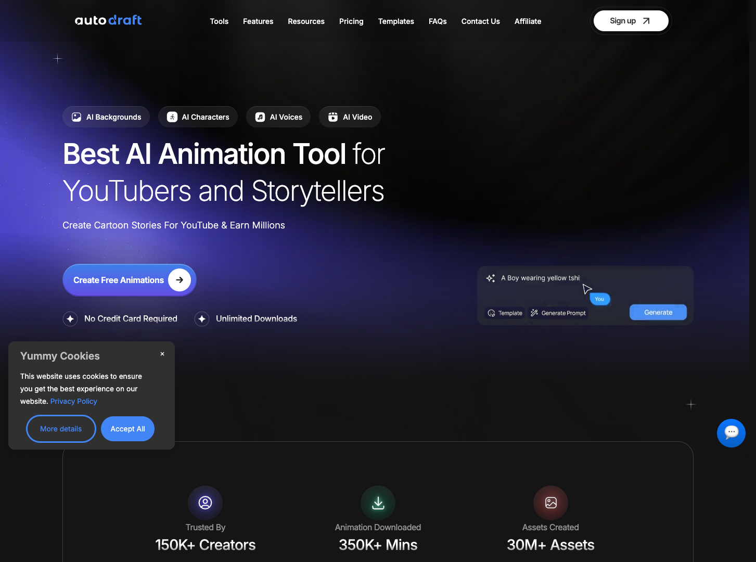Click the image icon above Assets Created
The height and width of the screenshot is (562, 756).
pos(550,502)
